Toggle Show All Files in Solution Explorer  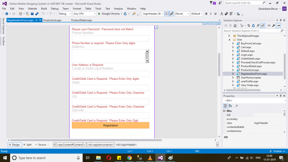pyautogui.click(x=263, y=26)
